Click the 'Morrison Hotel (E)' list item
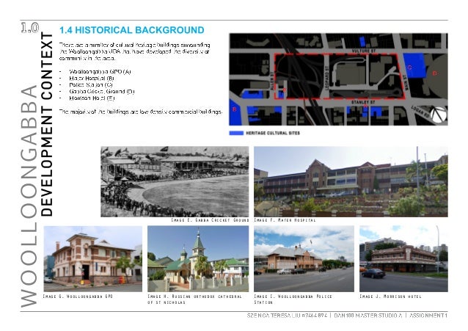 click(x=92, y=98)
